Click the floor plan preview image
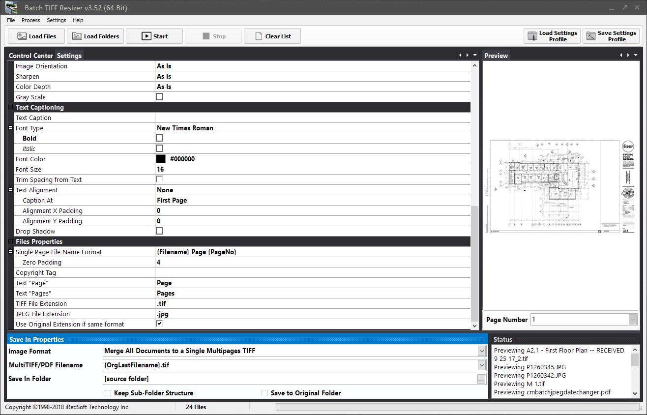 pyautogui.click(x=560, y=186)
